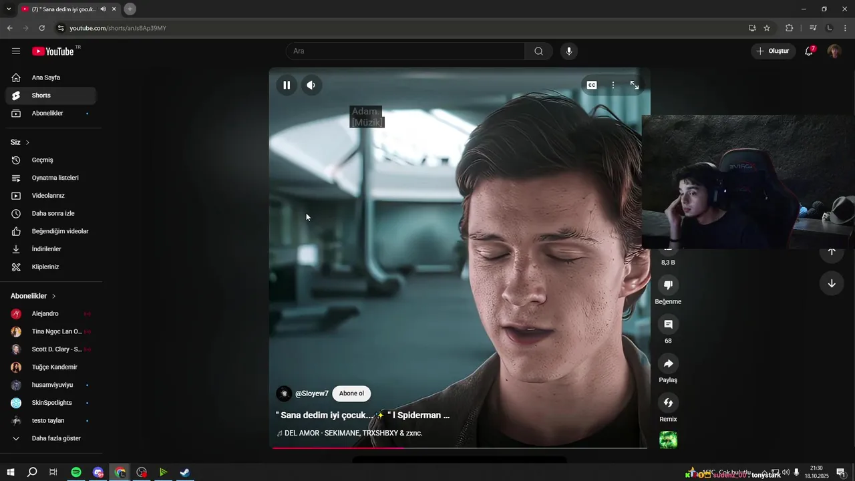Screen dimensions: 855x481
Task: Open the browser extensions puzzle icon
Action: click(789, 28)
